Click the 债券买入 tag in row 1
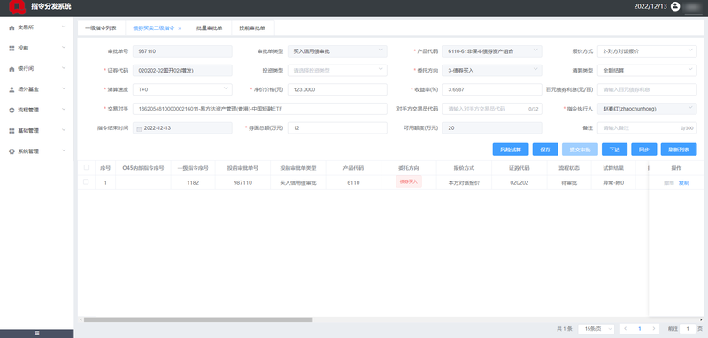This screenshot has height=338, width=708. pos(409,181)
